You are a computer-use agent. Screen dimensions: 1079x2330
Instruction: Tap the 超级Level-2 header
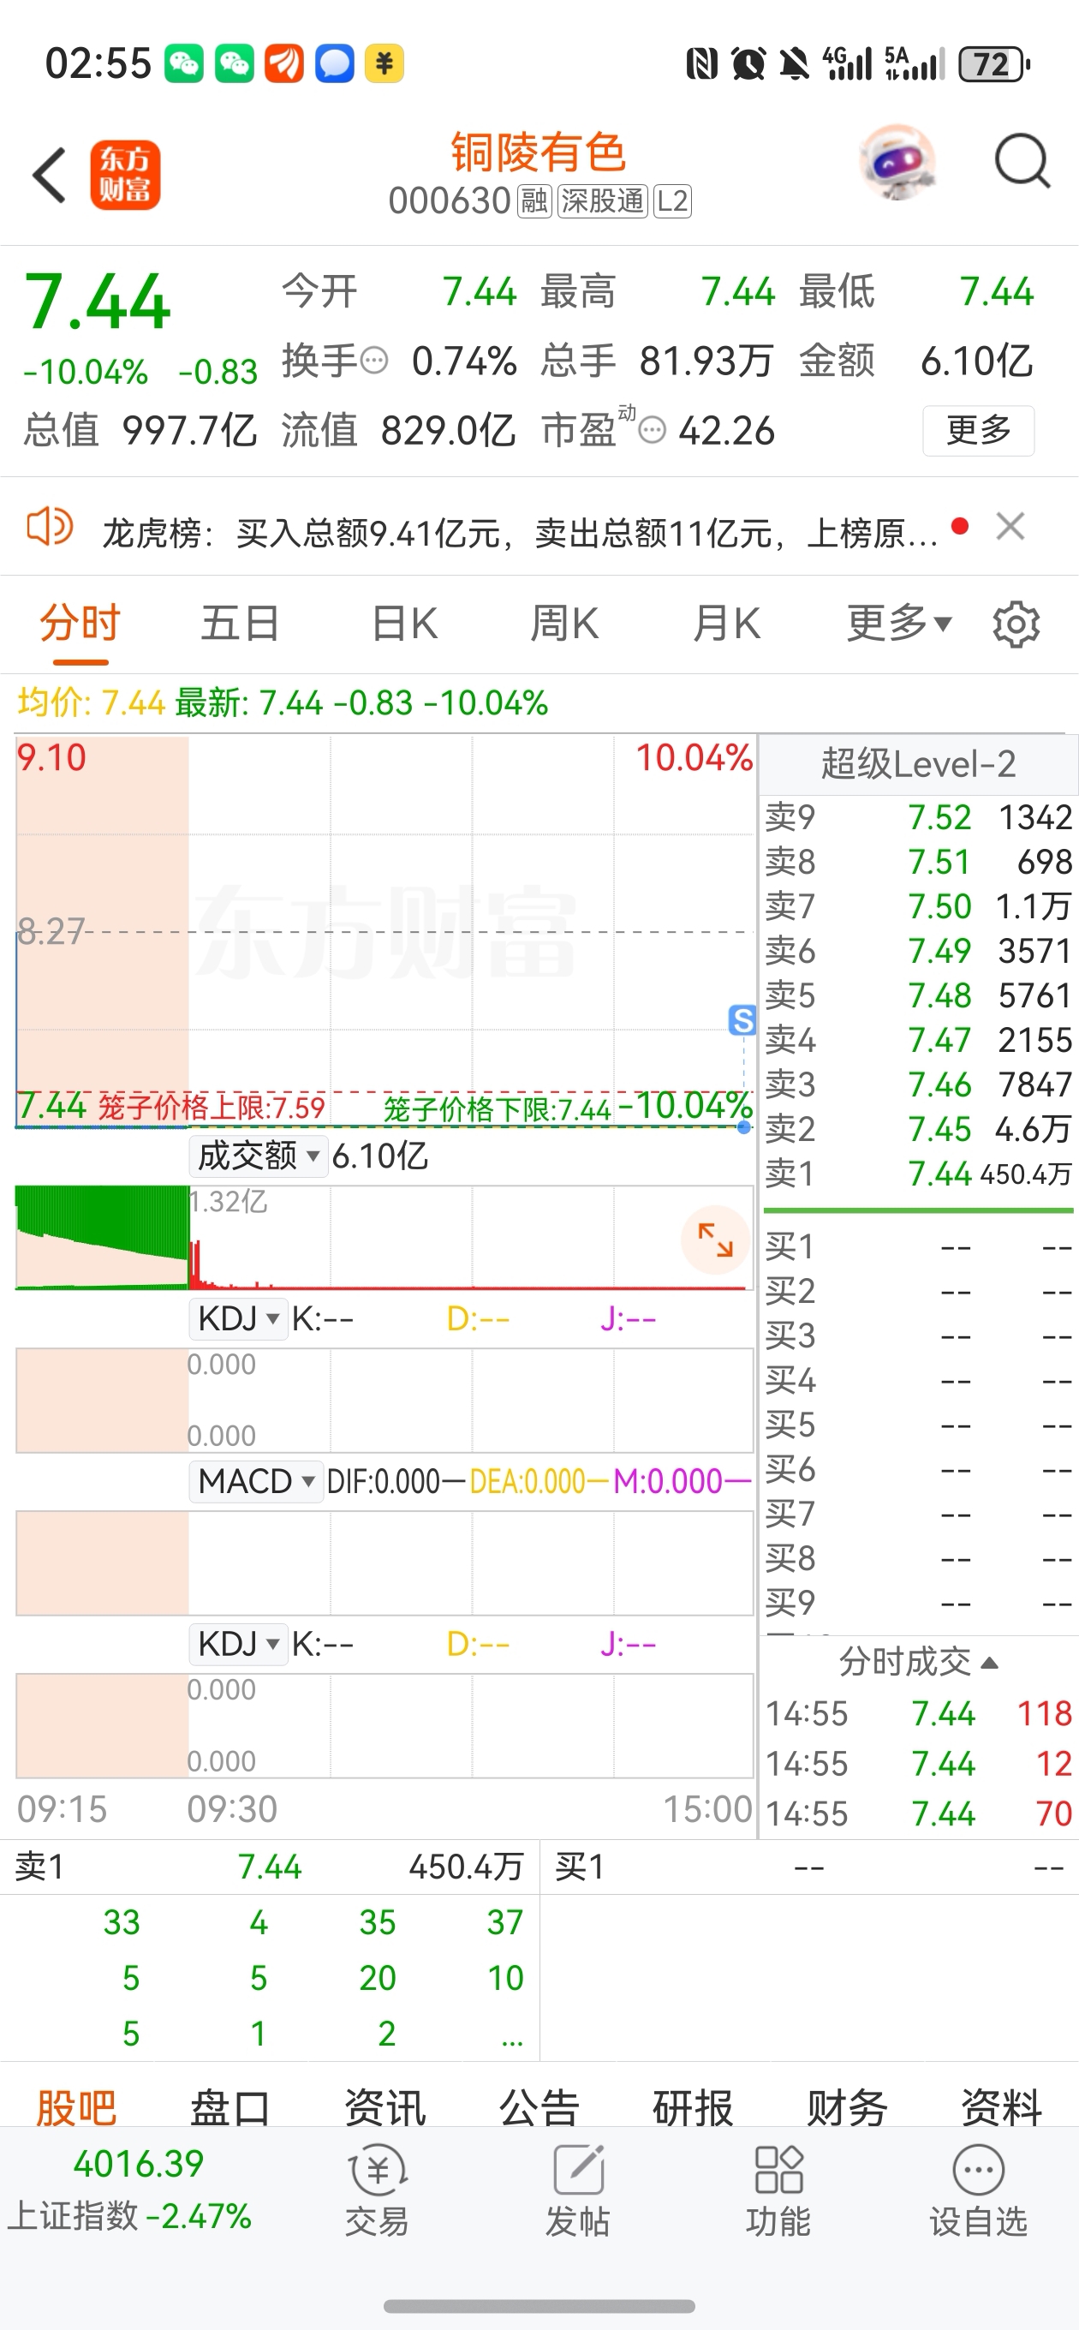918,764
